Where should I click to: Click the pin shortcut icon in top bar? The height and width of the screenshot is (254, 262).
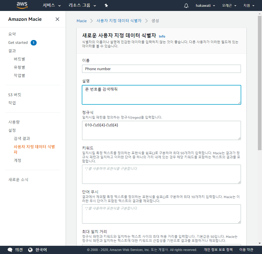point(106,5)
